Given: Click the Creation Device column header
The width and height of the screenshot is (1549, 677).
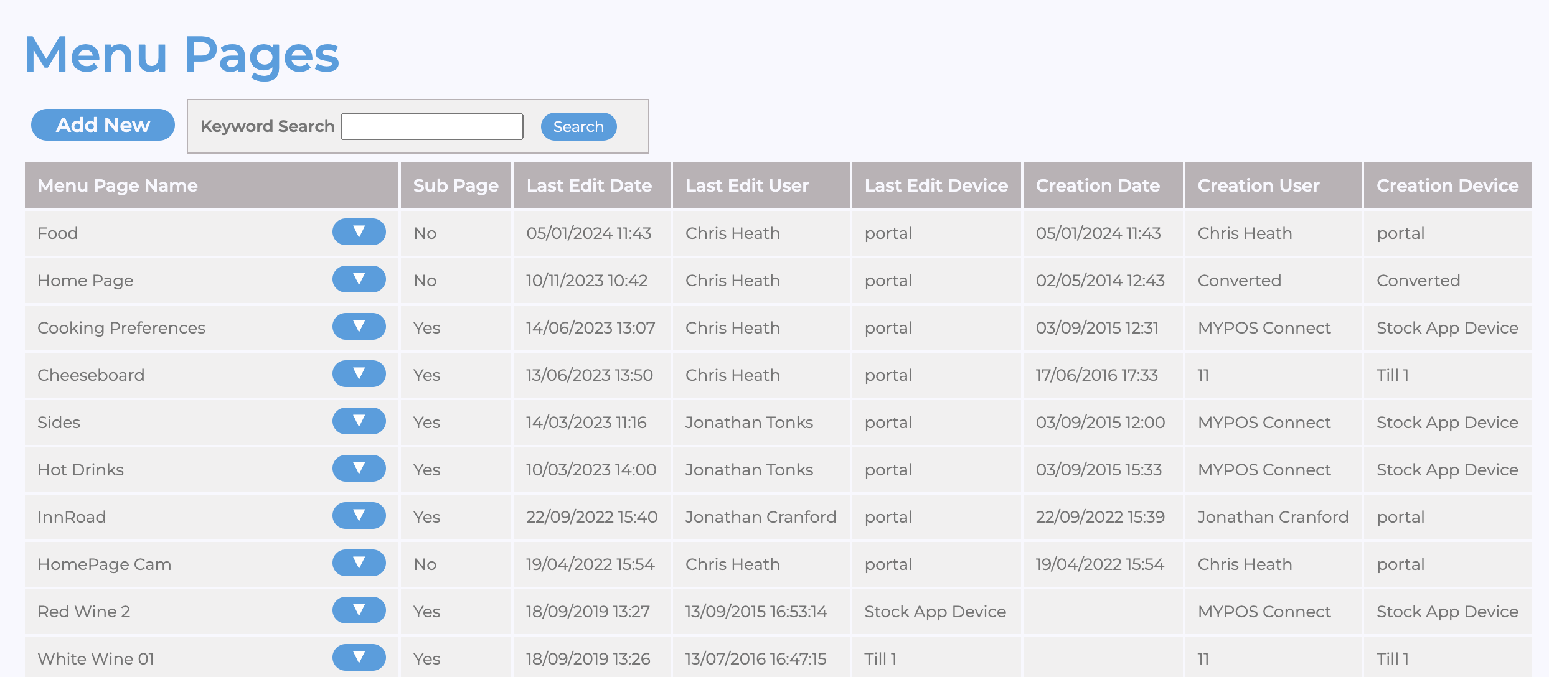Looking at the screenshot, I should 1448,185.
